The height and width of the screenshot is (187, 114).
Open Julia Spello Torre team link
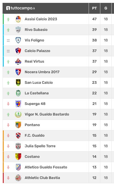point(40,146)
